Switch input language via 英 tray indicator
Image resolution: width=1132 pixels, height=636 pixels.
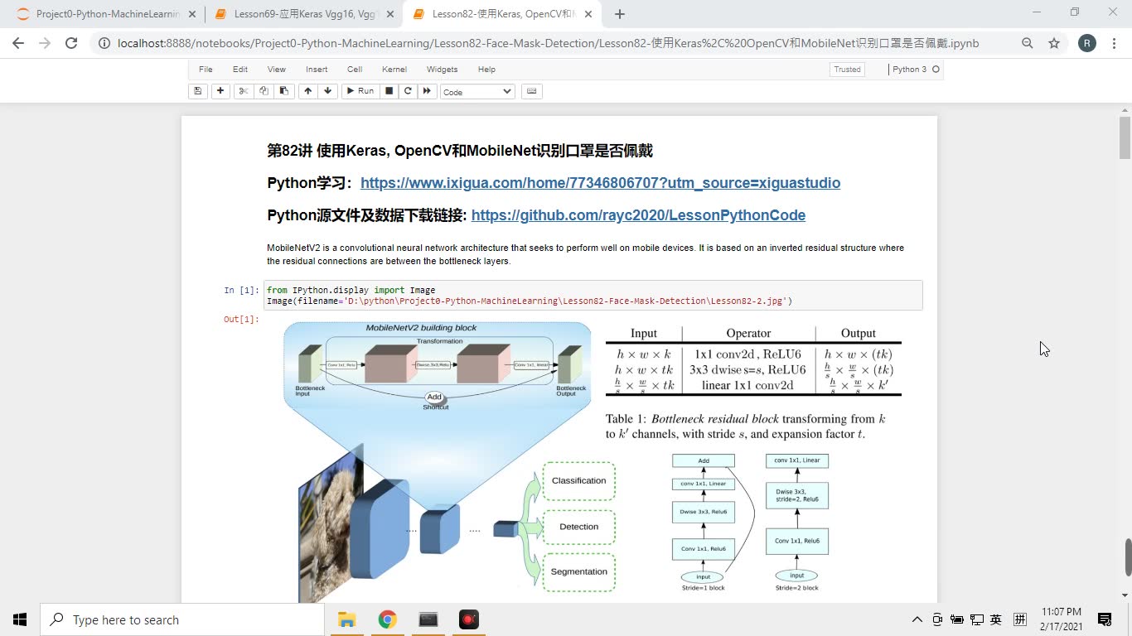click(995, 619)
